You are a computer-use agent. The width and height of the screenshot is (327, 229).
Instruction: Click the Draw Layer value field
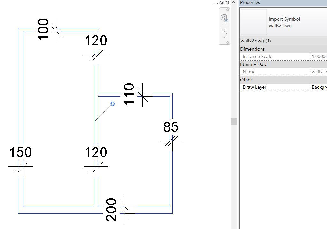[x=319, y=87]
